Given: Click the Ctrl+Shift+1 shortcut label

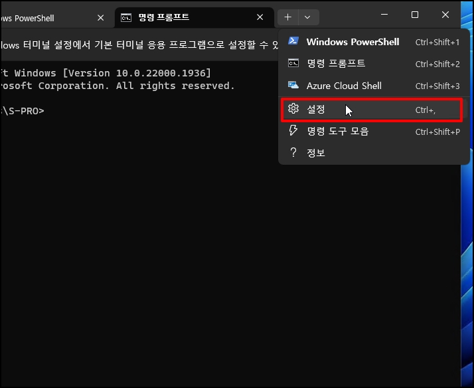Looking at the screenshot, I should 437,43.
